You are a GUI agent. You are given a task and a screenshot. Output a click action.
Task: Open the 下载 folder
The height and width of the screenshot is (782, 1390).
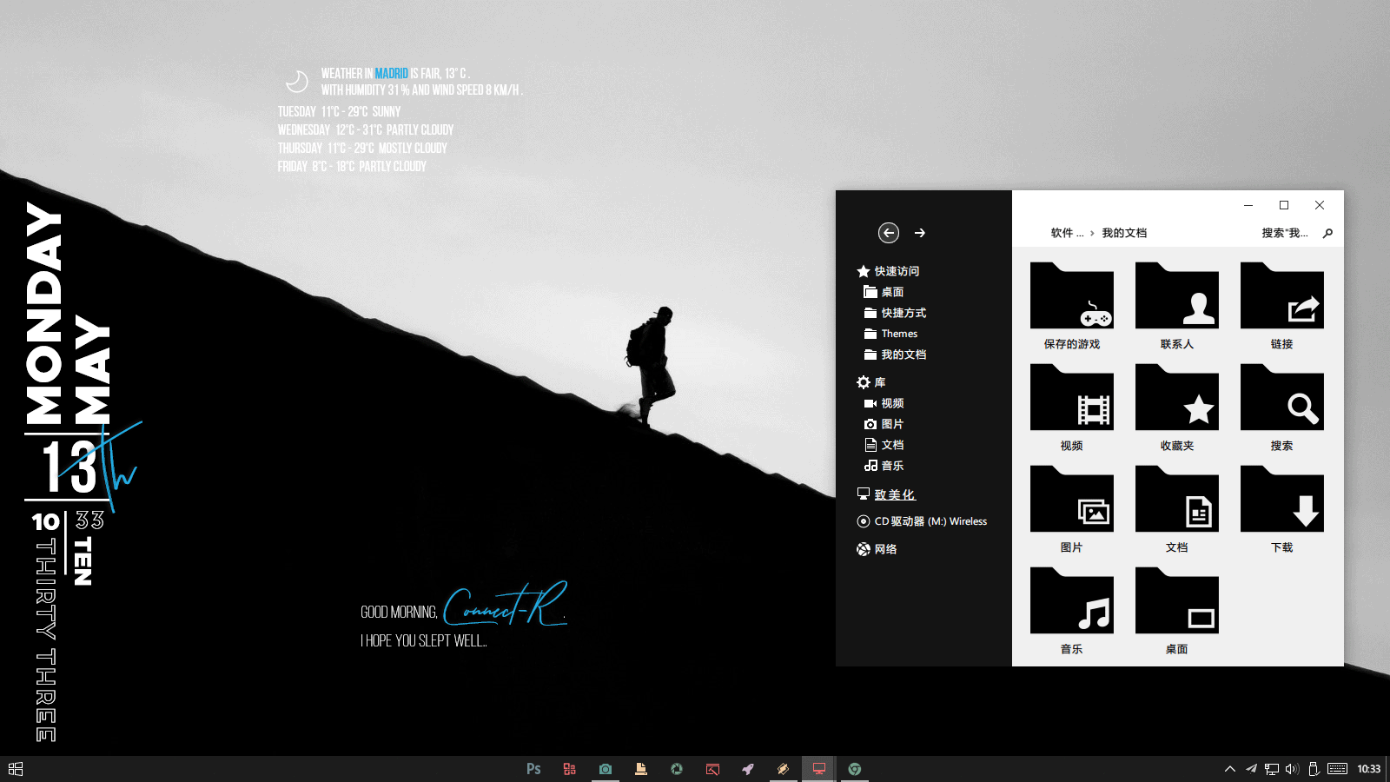1281,508
